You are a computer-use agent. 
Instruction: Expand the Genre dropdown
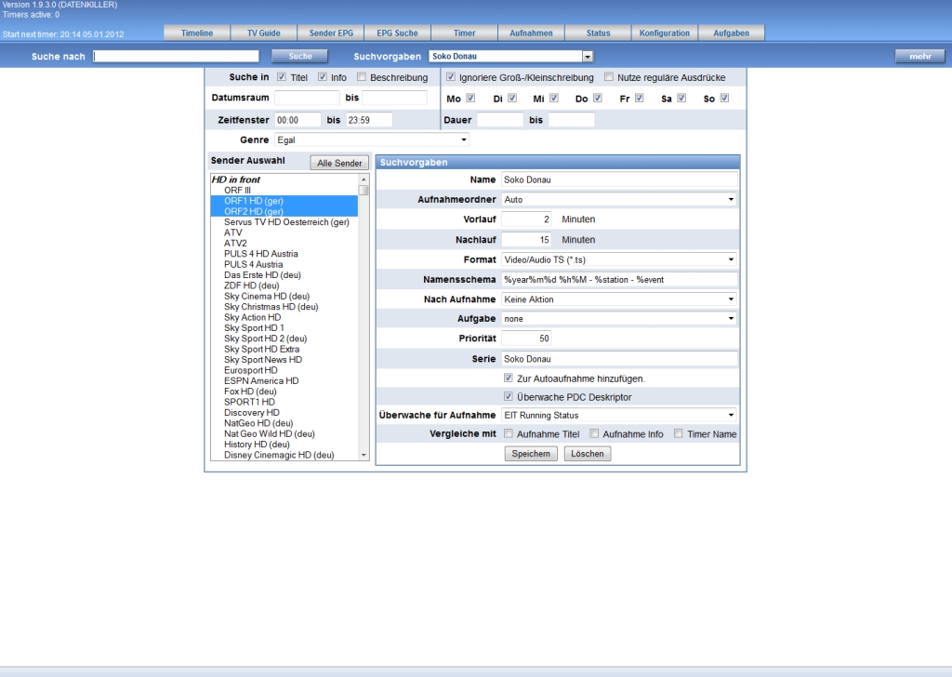371,139
